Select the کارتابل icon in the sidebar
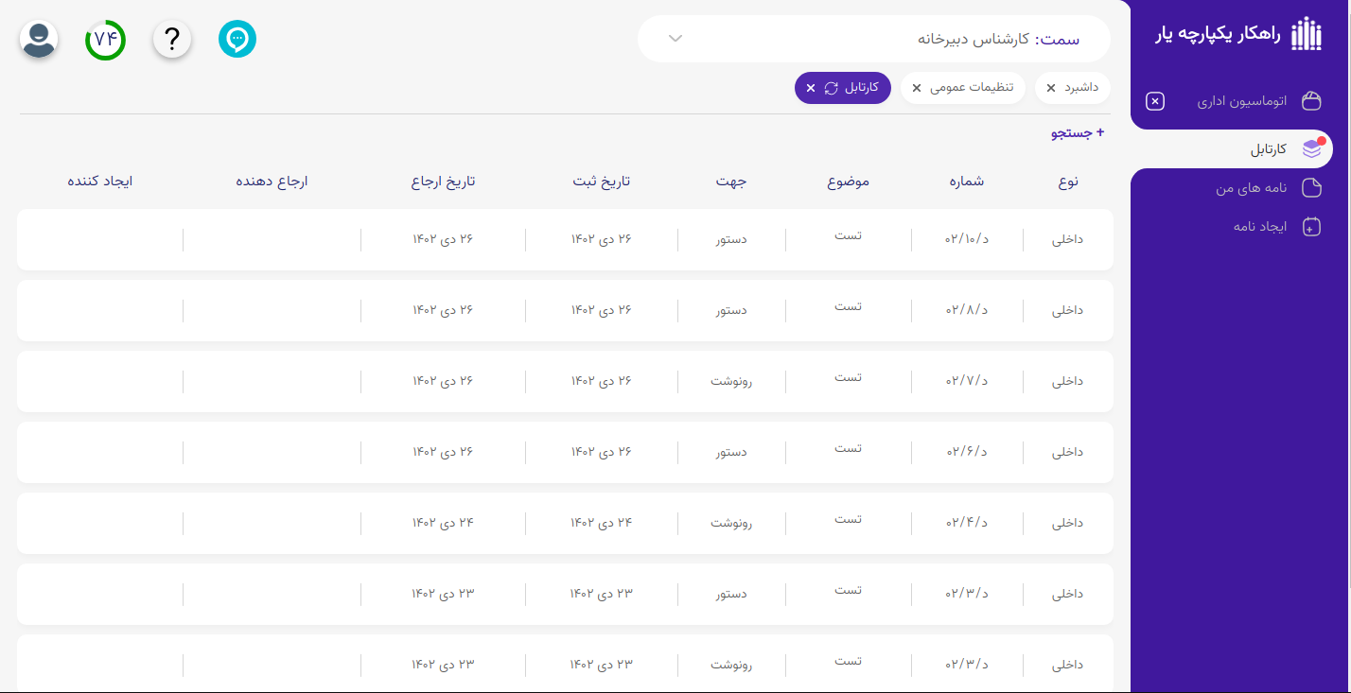The height and width of the screenshot is (693, 1351). [1311, 147]
